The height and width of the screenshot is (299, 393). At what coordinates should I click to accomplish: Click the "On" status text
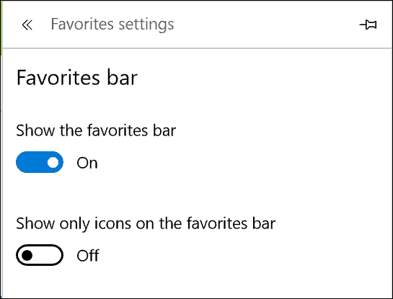click(x=87, y=163)
